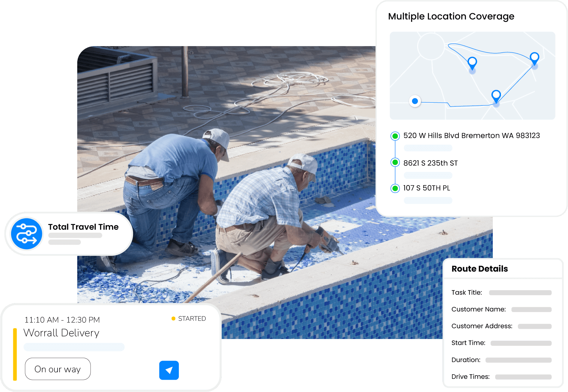Select green stop marker for 520 W Hills Blvd

pos(395,136)
